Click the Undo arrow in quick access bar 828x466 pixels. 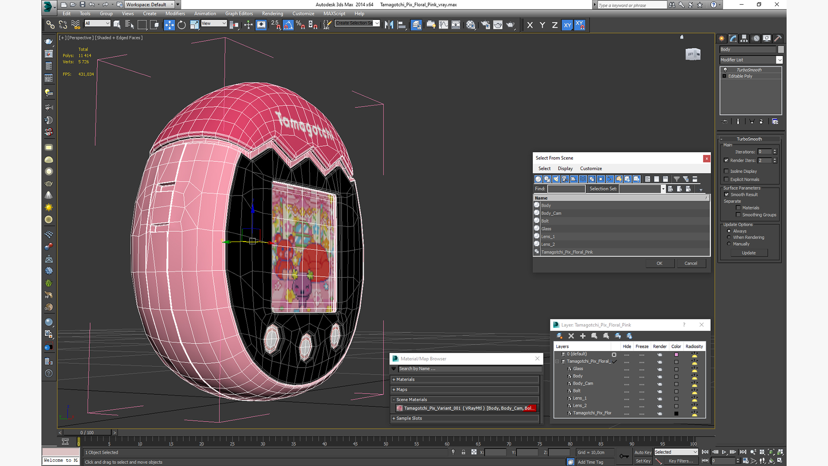click(x=92, y=4)
